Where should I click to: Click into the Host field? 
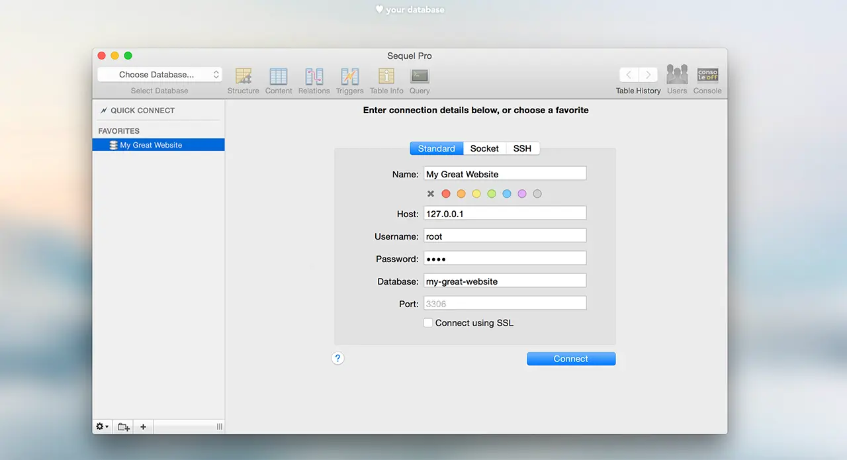coord(505,214)
